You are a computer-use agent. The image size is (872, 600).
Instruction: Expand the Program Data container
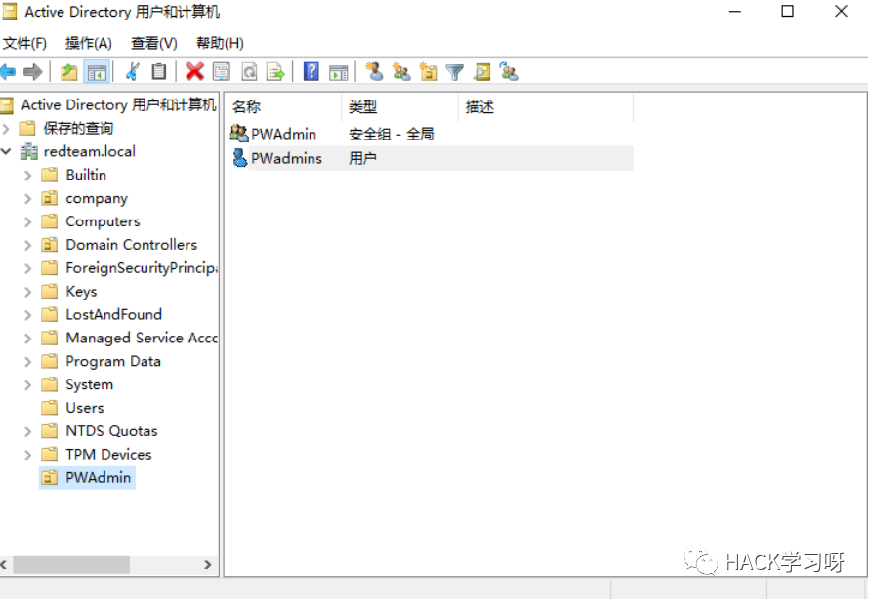(27, 362)
